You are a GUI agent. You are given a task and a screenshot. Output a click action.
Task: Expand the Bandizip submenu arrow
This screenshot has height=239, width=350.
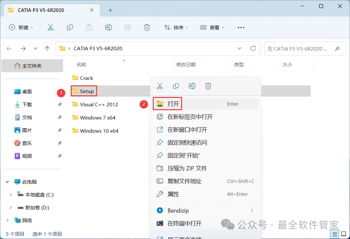coord(252,211)
